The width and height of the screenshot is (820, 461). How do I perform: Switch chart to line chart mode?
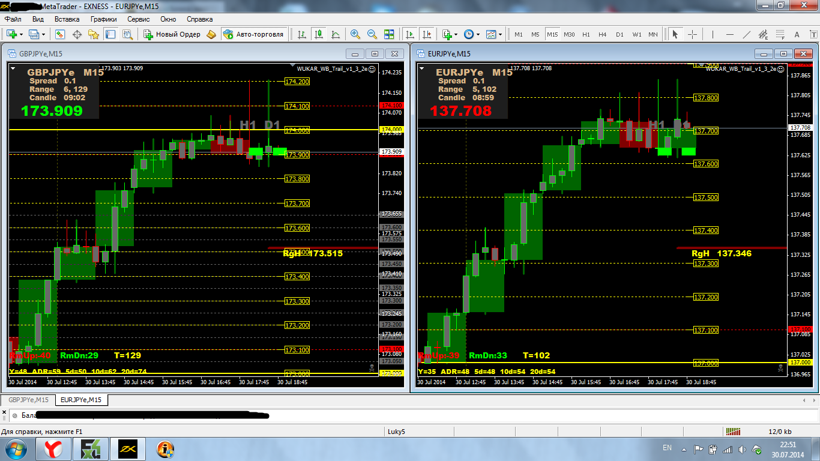coord(336,34)
